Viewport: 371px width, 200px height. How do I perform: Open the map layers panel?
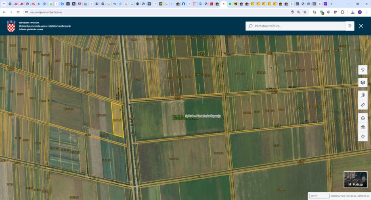[x=363, y=82]
